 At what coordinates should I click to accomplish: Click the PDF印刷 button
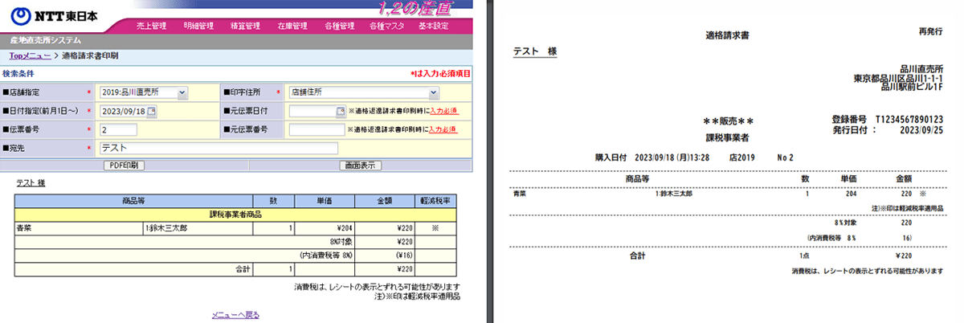(x=123, y=166)
